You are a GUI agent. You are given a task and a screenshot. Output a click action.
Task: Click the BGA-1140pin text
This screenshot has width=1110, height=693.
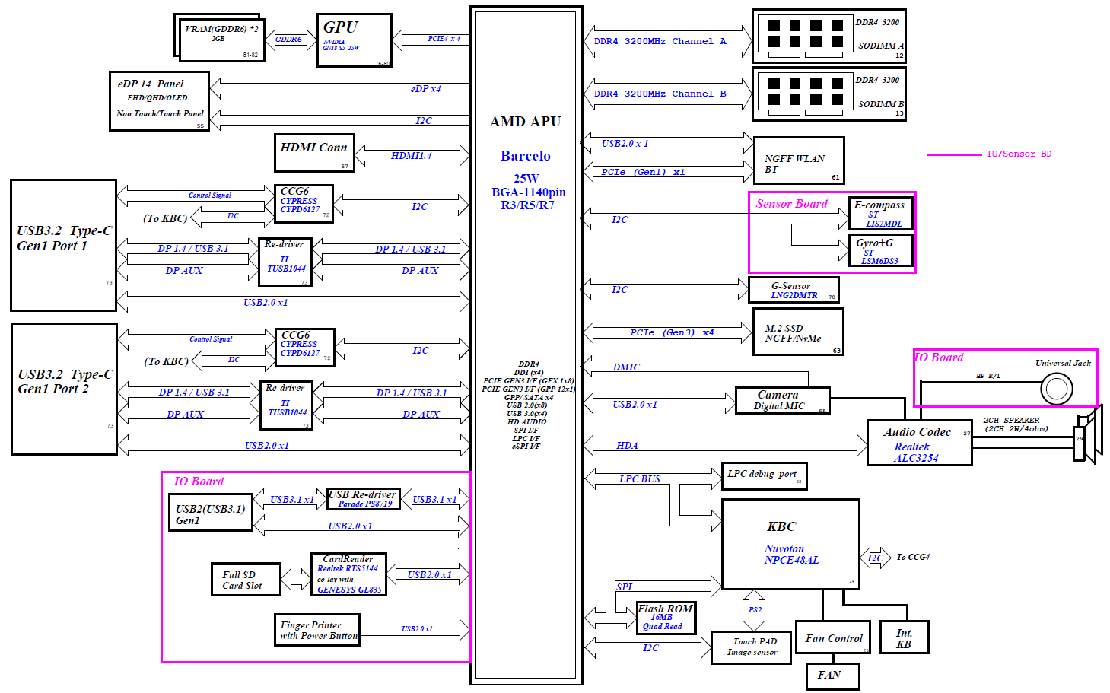click(x=529, y=192)
